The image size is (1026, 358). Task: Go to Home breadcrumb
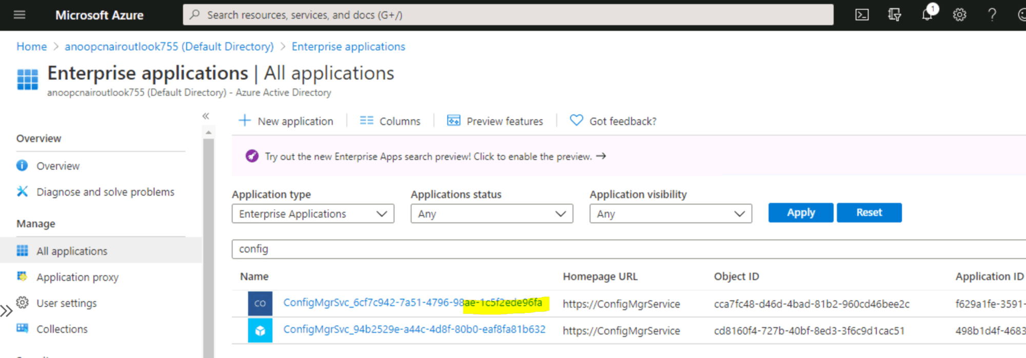(32, 47)
